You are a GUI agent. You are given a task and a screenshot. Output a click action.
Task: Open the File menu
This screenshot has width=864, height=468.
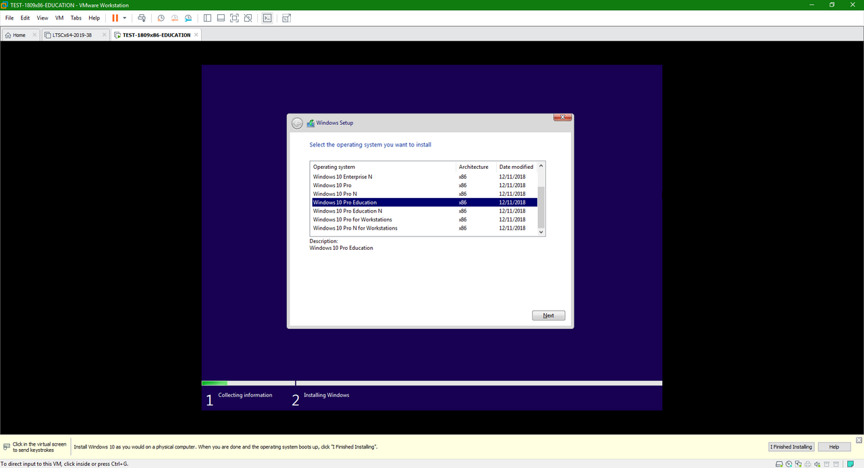tap(9, 18)
